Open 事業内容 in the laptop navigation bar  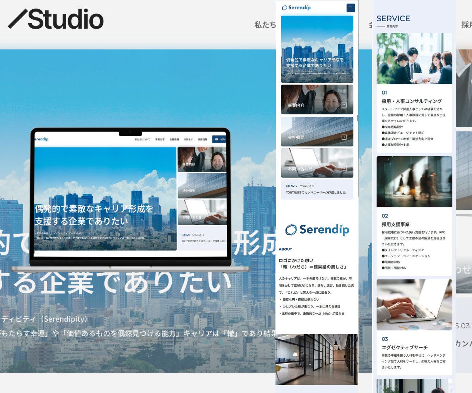pos(160,139)
